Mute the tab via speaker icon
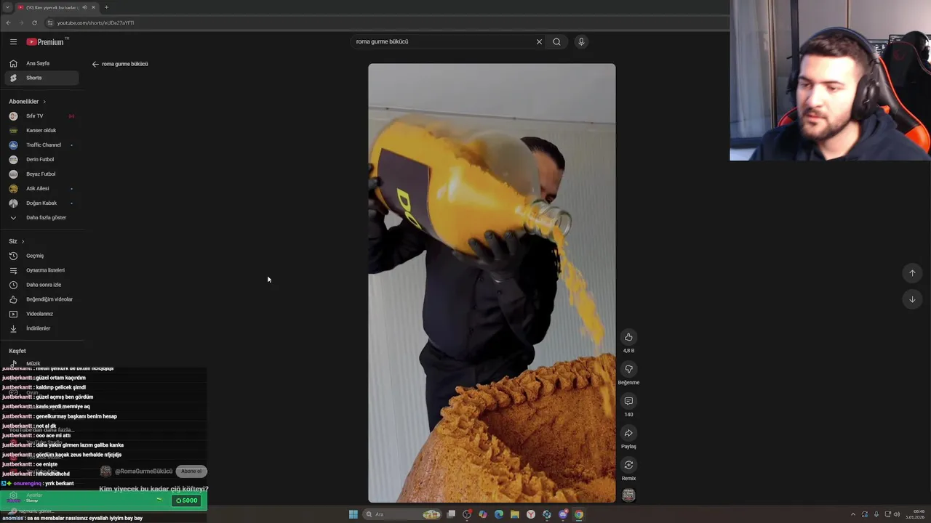This screenshot has height=523, width=931. pos(84,7)
